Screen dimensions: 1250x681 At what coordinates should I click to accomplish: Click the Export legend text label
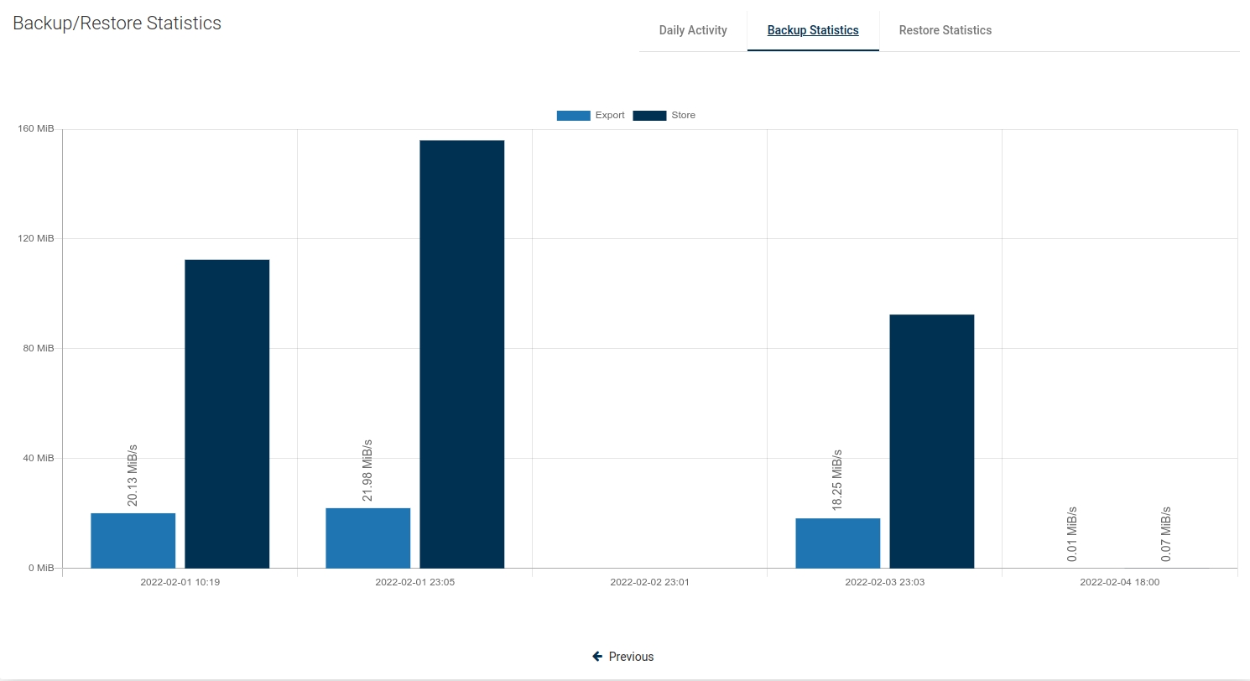pyautogui.click(x=610, y=116)
